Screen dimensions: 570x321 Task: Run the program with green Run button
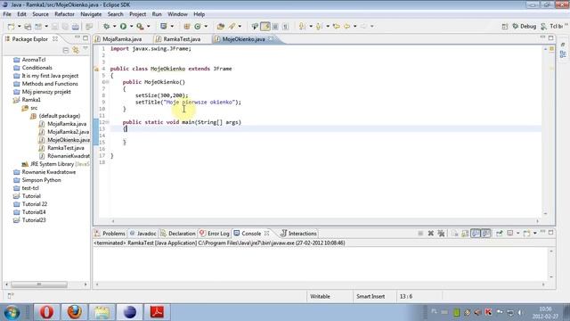[123, 26]
